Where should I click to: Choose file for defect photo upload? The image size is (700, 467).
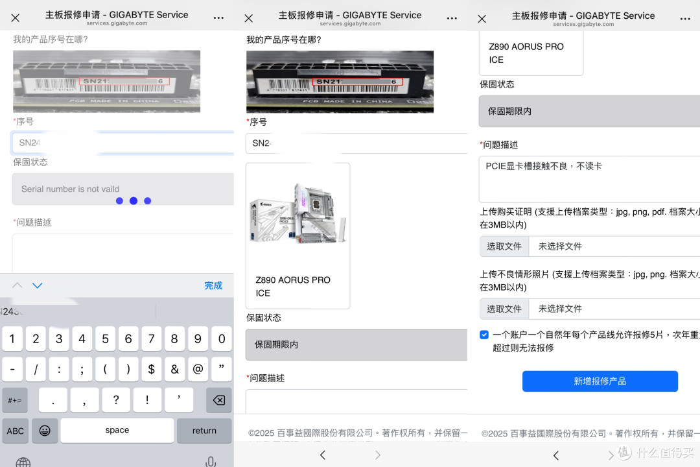tap(504, 309)
